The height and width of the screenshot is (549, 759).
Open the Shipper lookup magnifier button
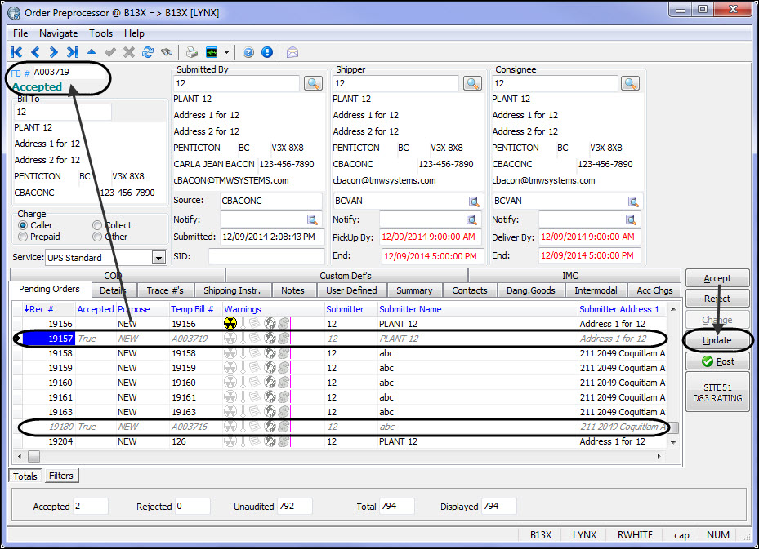click(472, 83)
